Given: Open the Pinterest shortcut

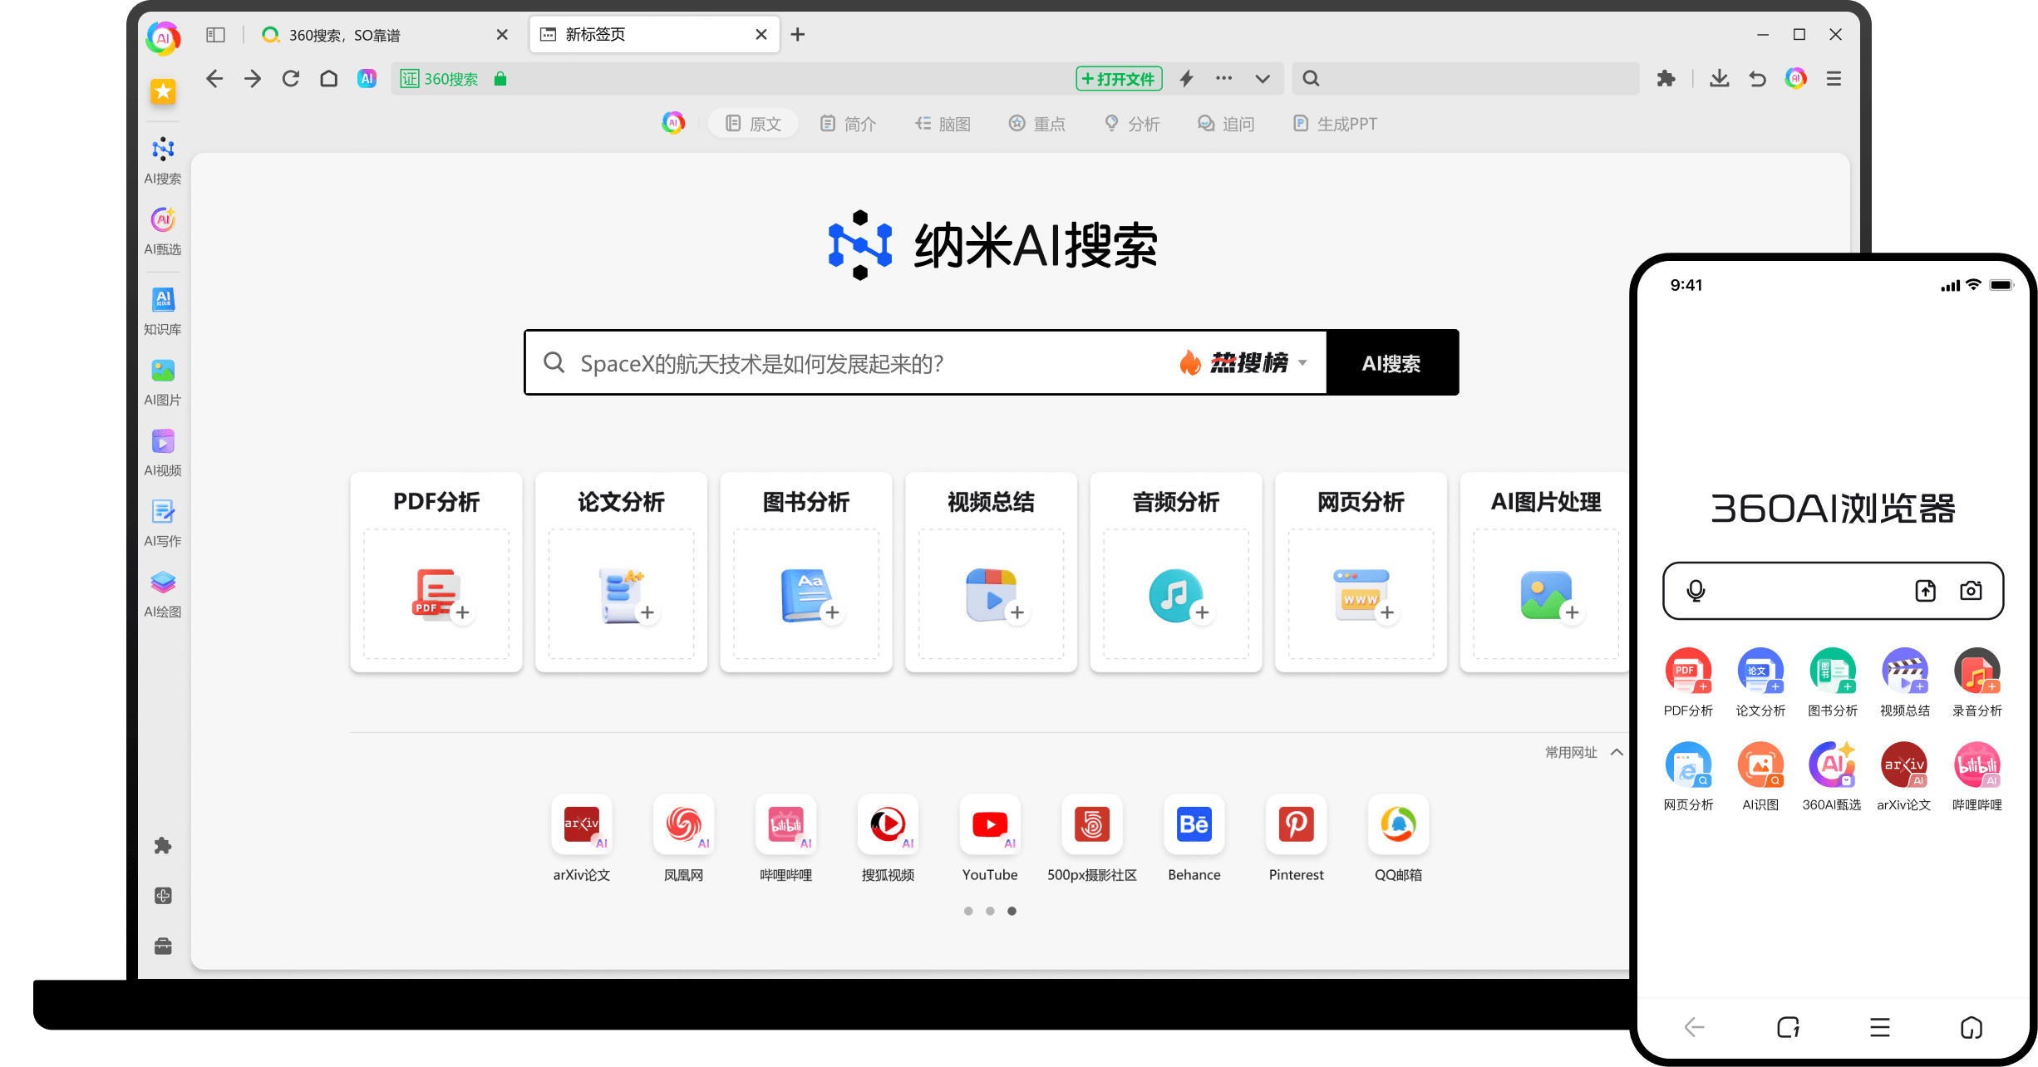Looking at the screenshot, I should (x=1297, y=838).
